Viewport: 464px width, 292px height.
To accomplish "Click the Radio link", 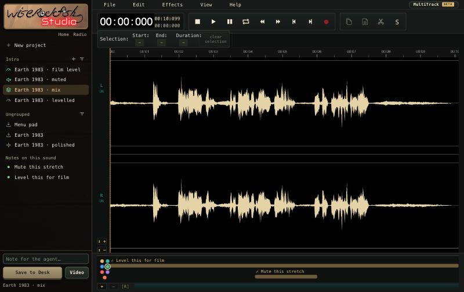I will click(80, 34).
